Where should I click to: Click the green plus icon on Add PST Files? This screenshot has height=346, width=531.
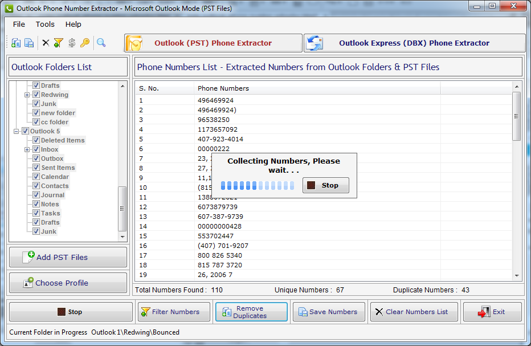tap(31, 254)
